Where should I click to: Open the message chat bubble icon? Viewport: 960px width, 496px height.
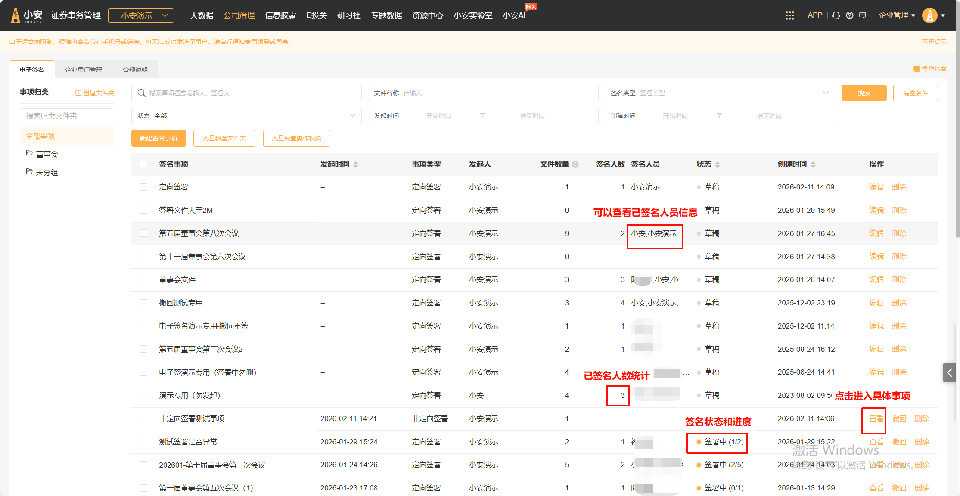[x=863, y=15]
